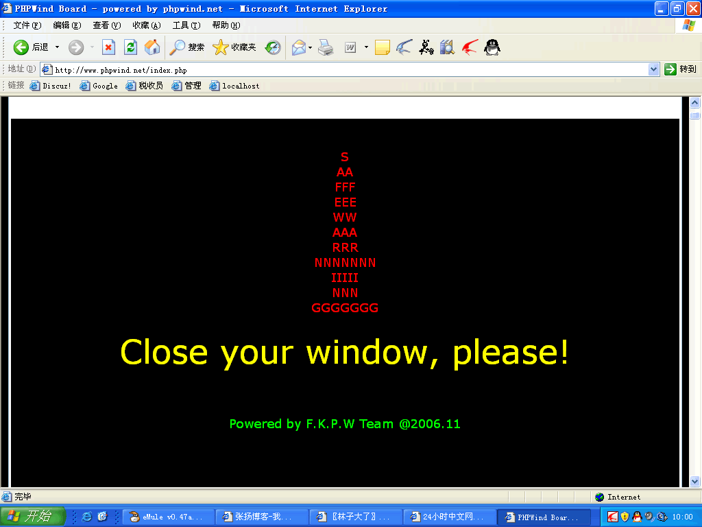Select the Edit with Word icon

[350, 47]
